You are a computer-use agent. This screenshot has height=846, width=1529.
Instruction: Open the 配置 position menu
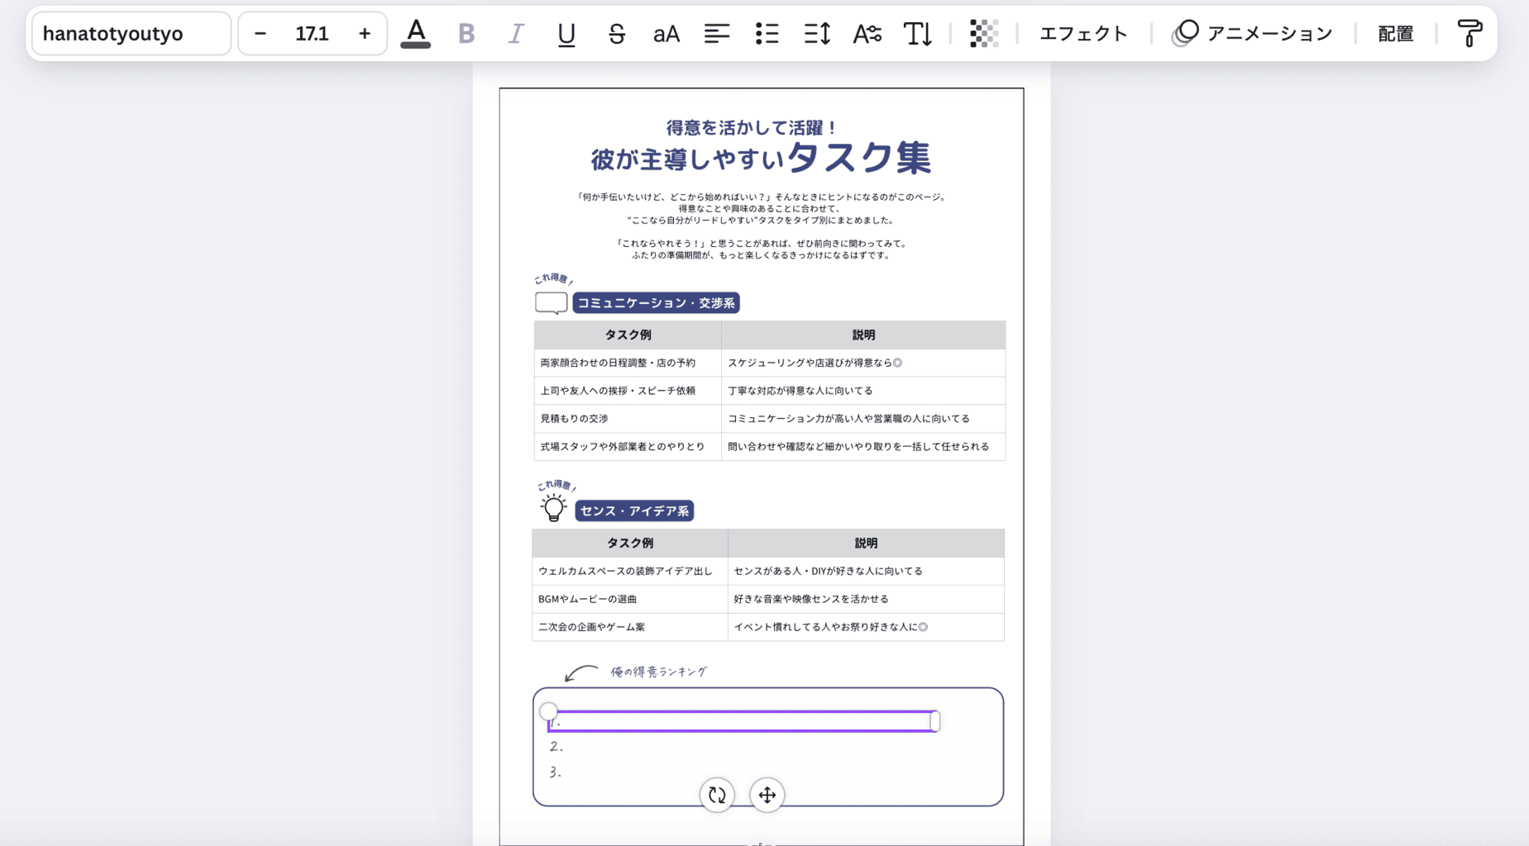tap(1395, 34)
